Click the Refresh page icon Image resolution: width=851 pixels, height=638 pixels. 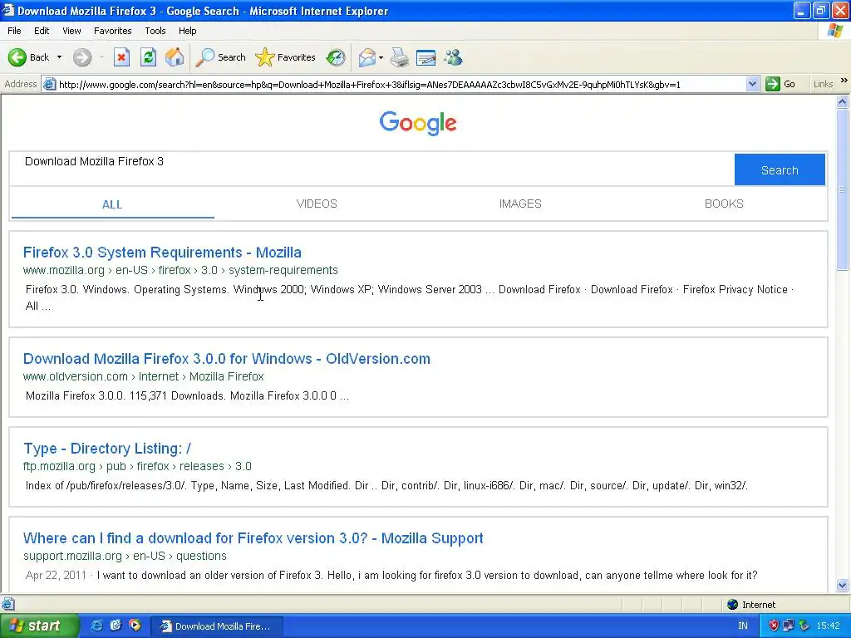148,57
